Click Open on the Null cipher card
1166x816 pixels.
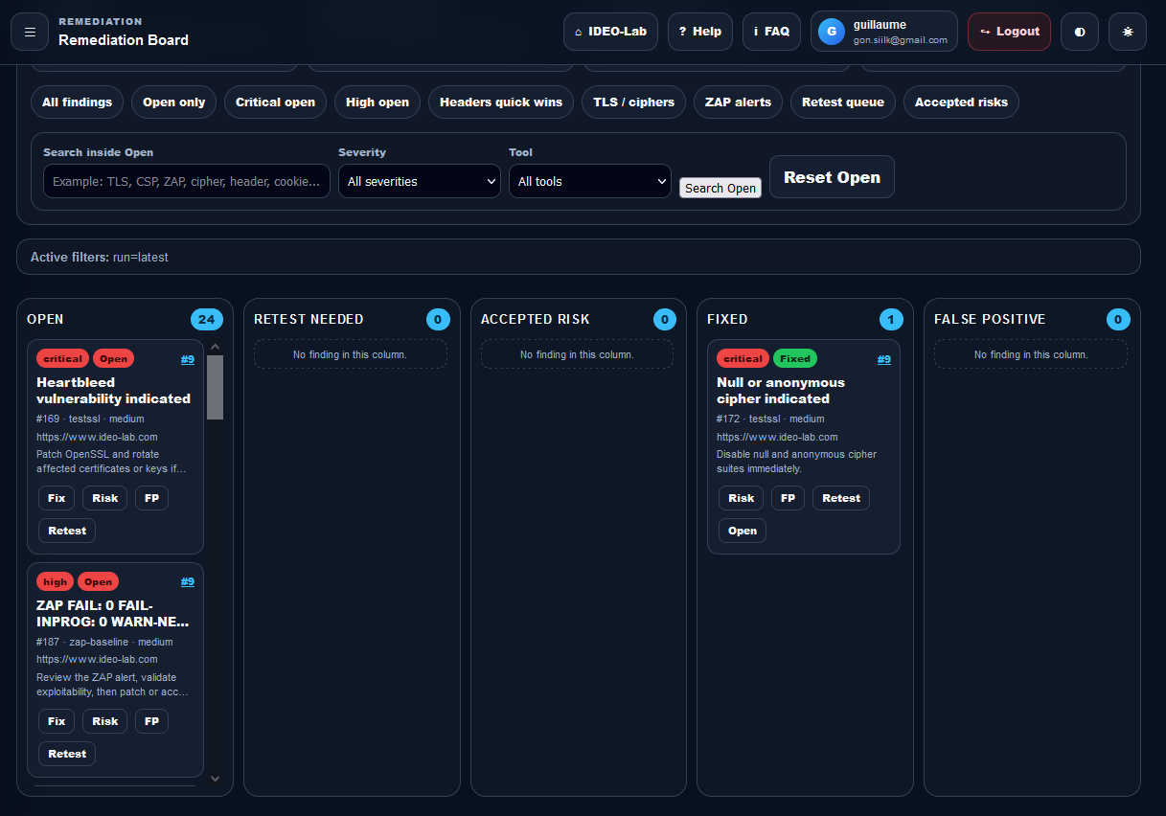tap(743, 531)
